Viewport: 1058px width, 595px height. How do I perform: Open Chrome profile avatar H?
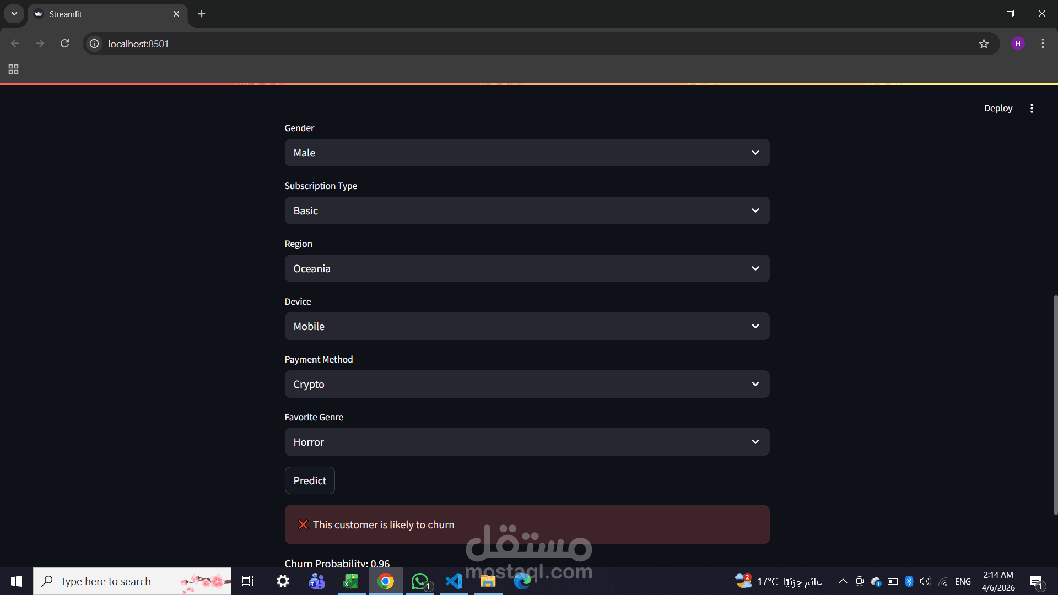click(1018, 44)
